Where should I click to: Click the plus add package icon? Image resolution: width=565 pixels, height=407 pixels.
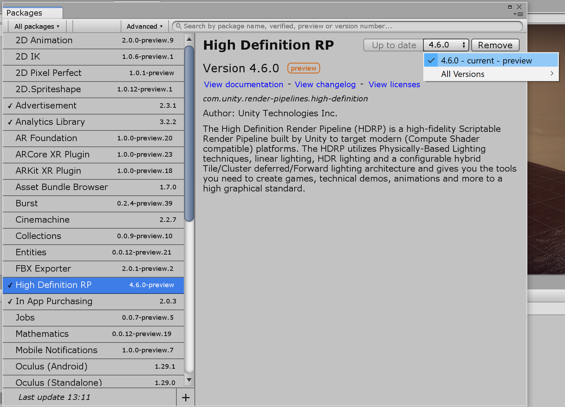(x=186, y=397)
